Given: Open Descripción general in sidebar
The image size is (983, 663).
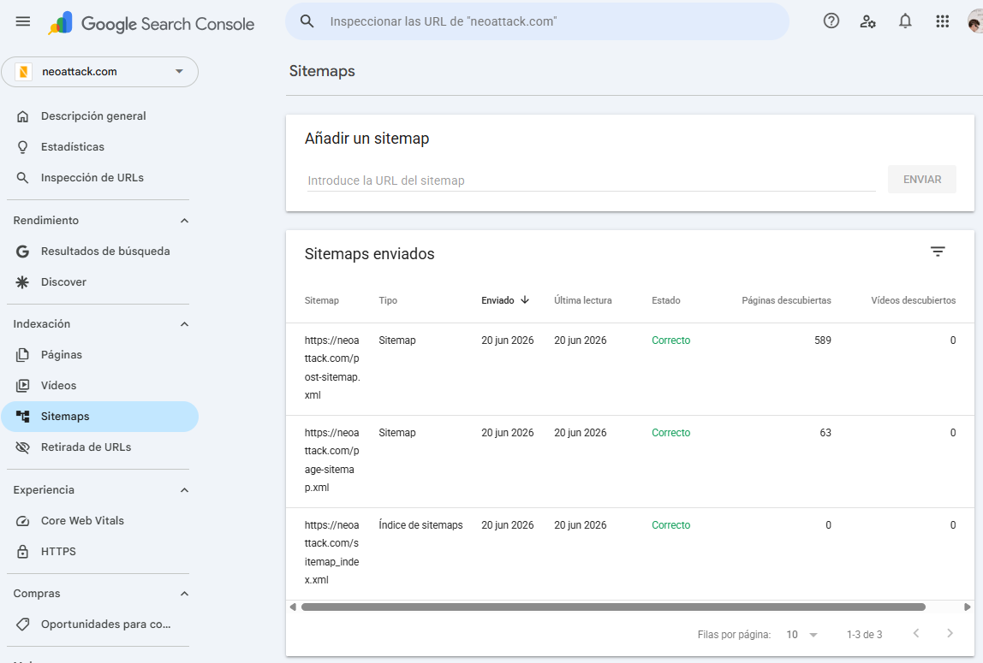Looking at the screenshot, I should click(99, 115).
